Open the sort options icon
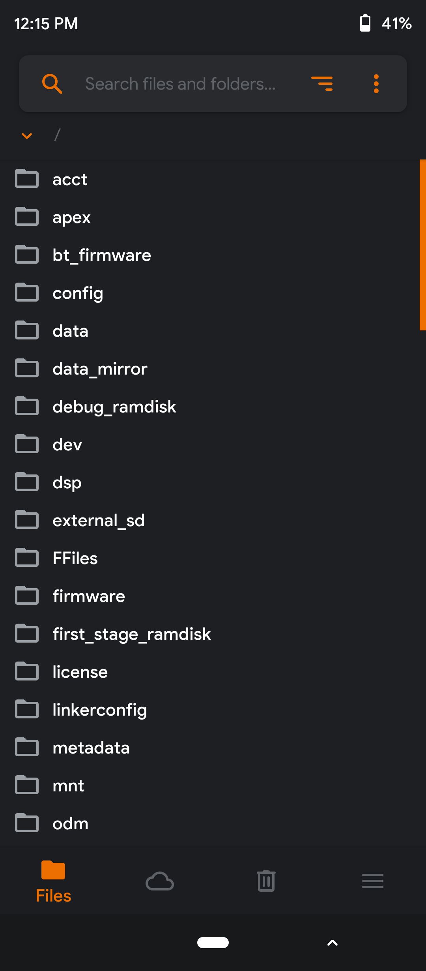426x971 pixels. click(322, 84)
